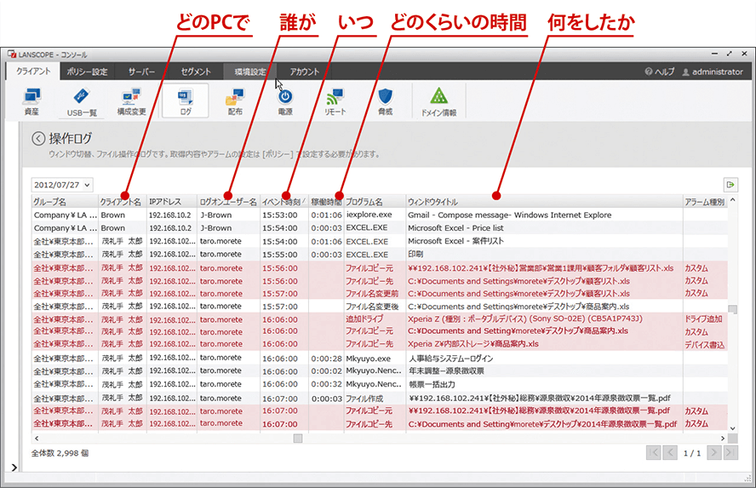This screenshot has width=756, height=488.
Task: Switch to the セグメント tab
Action: [x=195, y=72]
